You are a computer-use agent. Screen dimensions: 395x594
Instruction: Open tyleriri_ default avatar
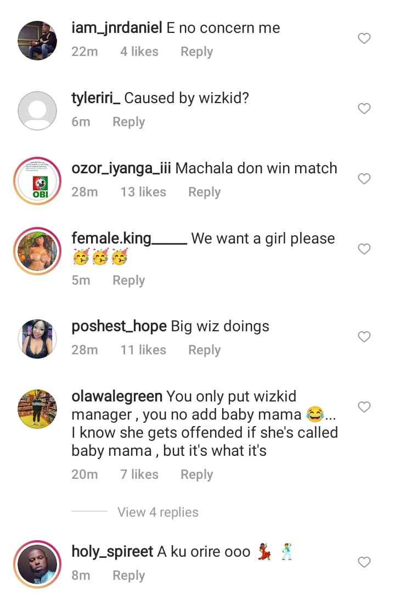pos(37,110)
